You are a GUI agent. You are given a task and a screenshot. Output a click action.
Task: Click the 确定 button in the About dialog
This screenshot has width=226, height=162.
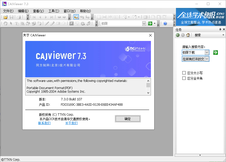pos(128,119)
